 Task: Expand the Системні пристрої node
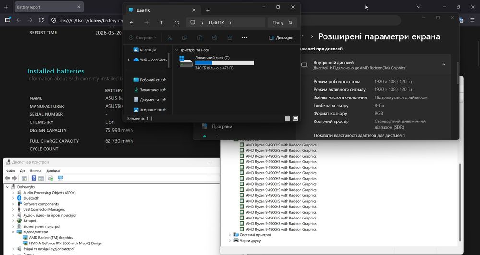click(230, 235)
